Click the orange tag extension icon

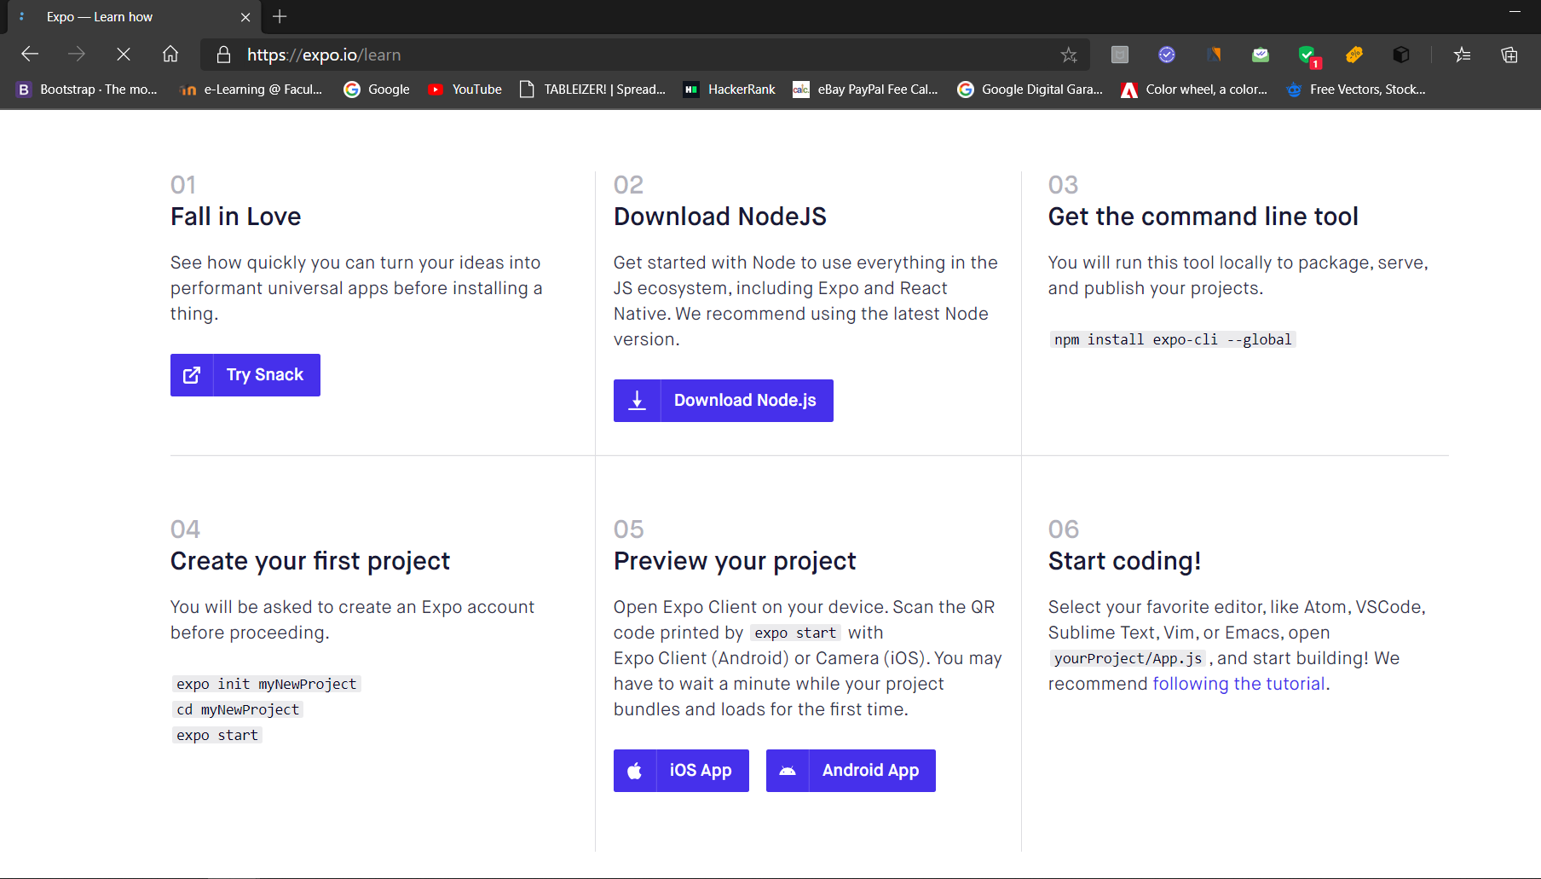(1354, 55)
